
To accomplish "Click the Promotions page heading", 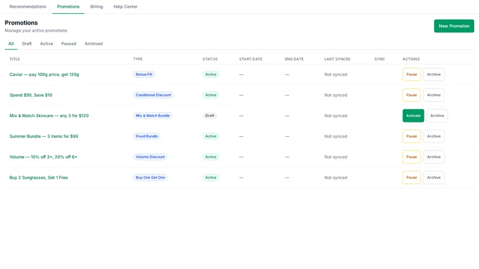I will (22, 23).
